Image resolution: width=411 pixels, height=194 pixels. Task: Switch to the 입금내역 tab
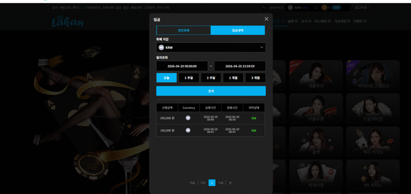point(238,31)
